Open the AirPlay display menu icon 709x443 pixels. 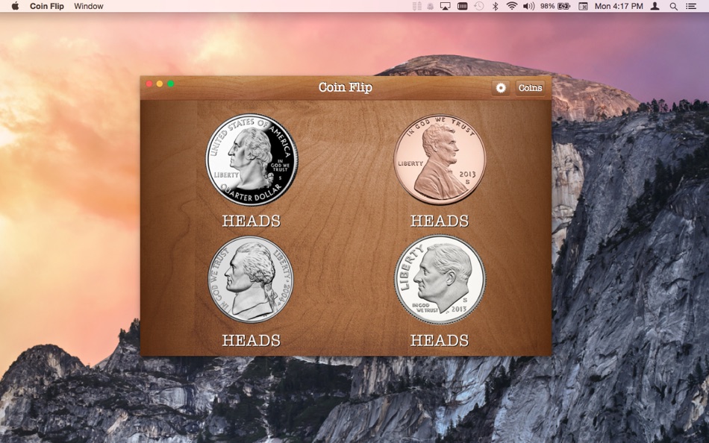tap(446, 6)
